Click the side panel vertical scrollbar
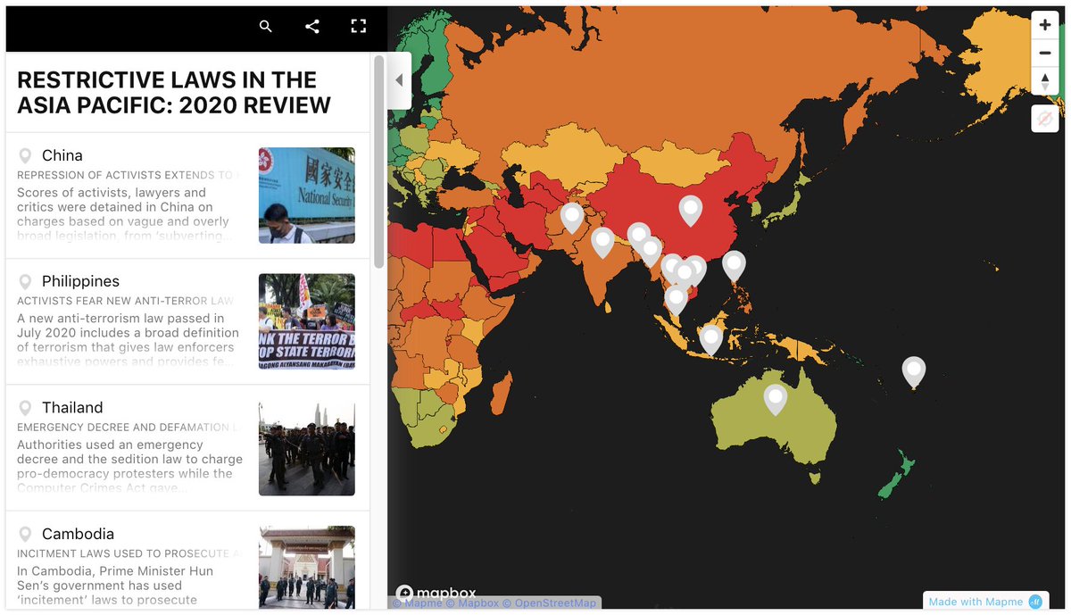Screen dimensions: 1071x615 378,162
